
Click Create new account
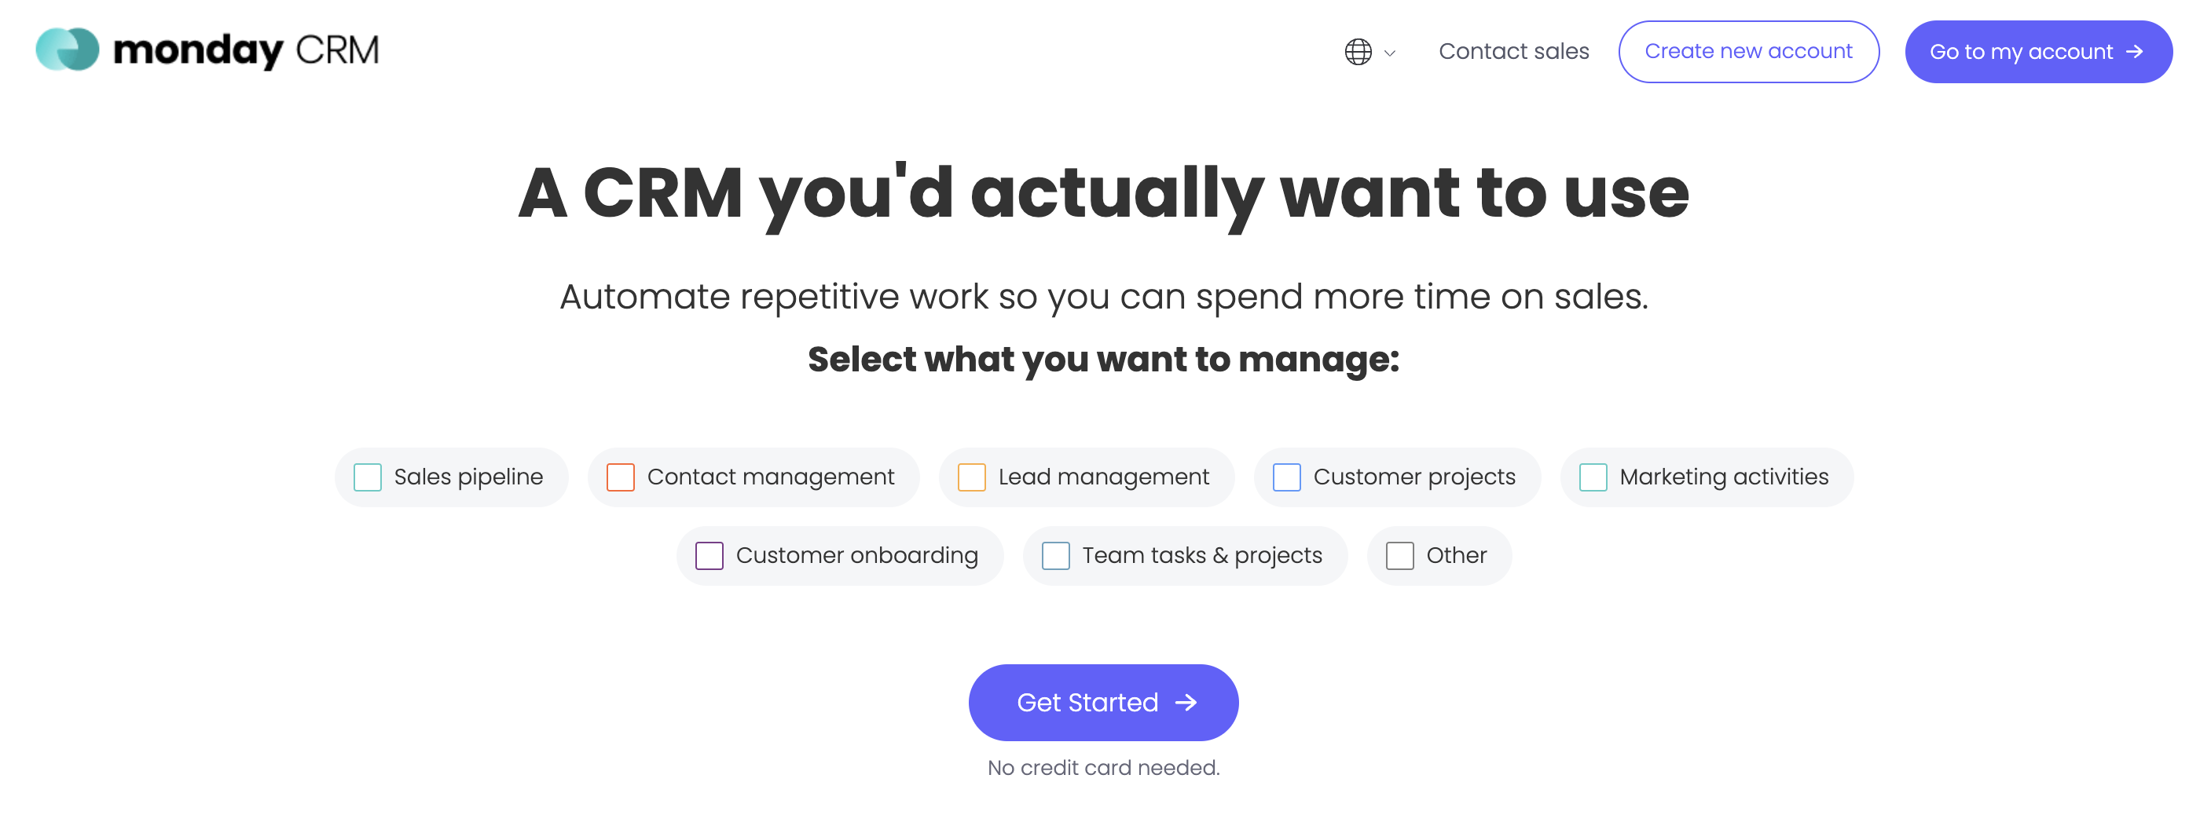click(1748, 51)
